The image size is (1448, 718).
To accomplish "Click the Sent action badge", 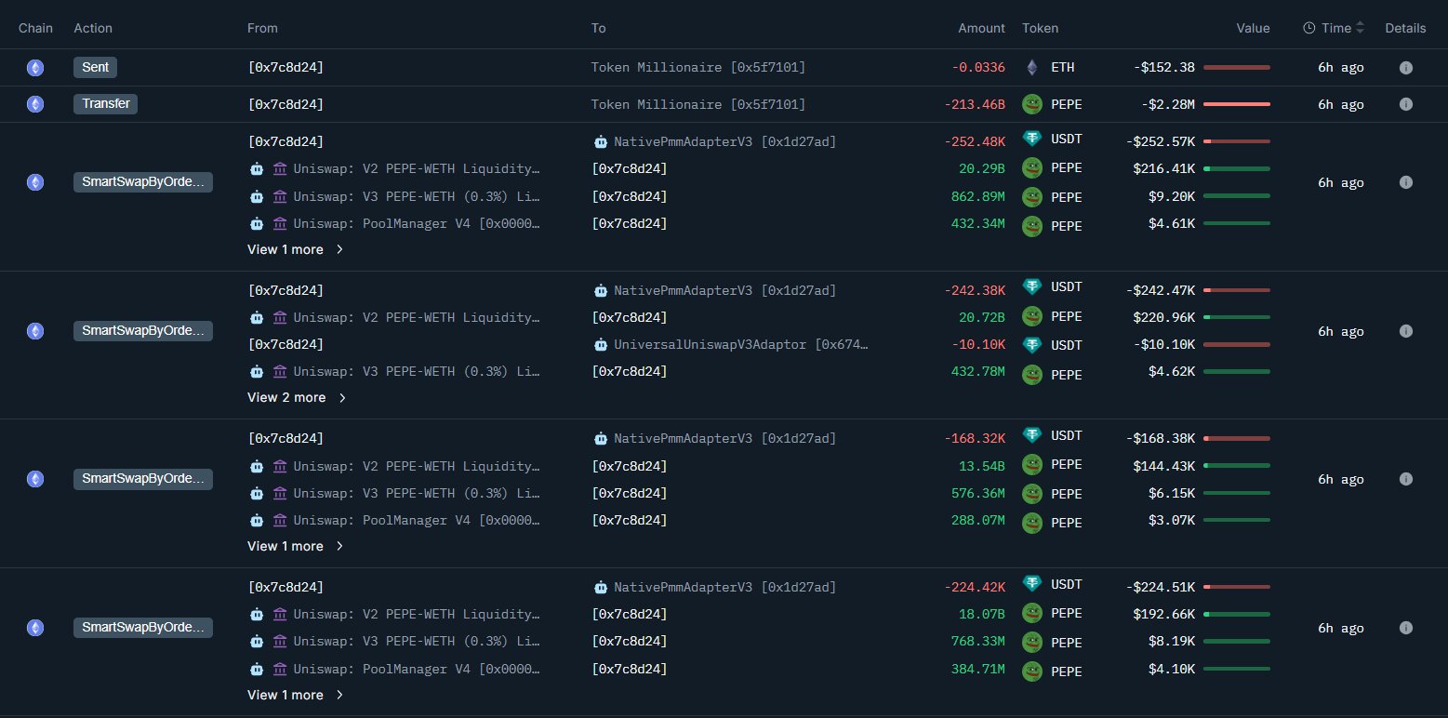I will point(96,68).
